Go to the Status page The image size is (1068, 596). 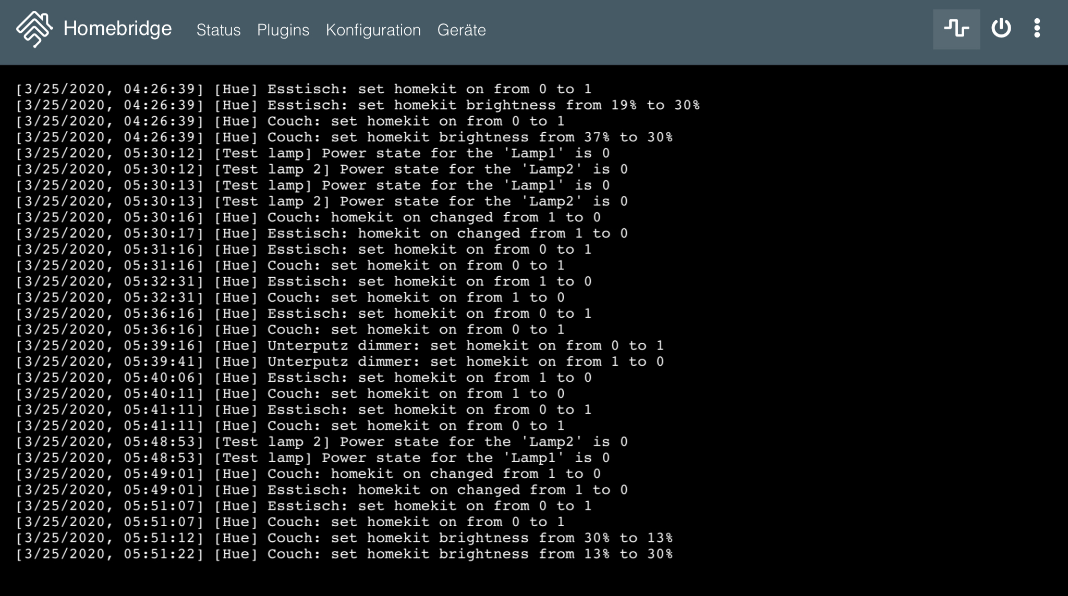tap(218, 30)
